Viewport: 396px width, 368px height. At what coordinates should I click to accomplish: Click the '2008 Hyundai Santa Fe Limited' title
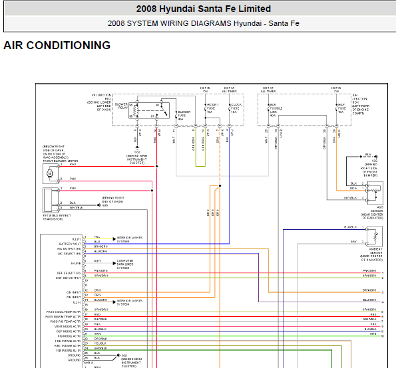(x=203, y=9)
